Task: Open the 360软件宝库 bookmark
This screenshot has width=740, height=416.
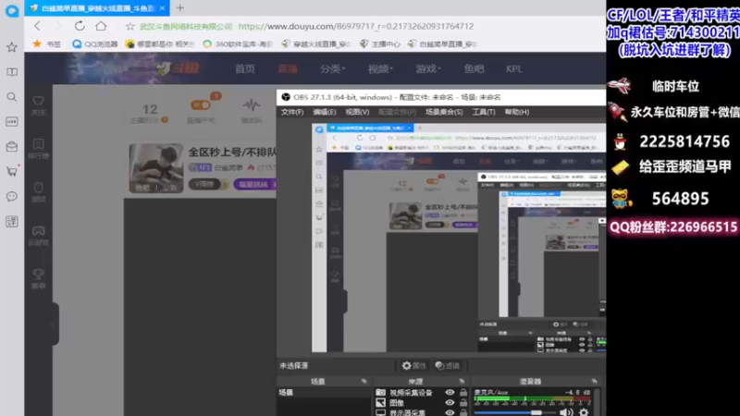Action: coord(239,43)
